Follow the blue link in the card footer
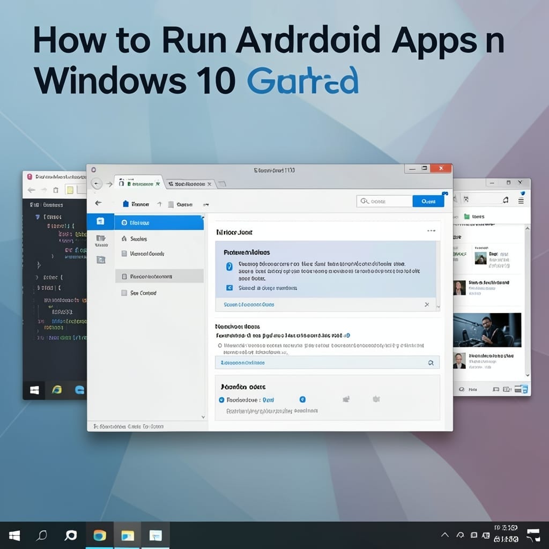Screen dimensions: 549x549 pos(249,305)
